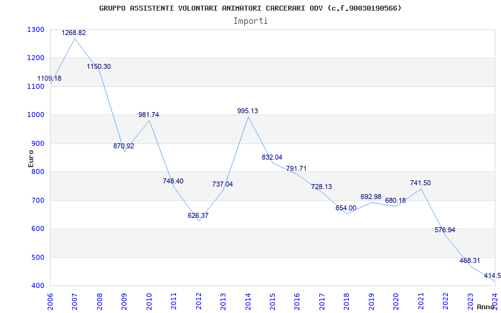Click the 832.04 data label
This screenshot has height=313, width=501.
[x=272, y=158]
